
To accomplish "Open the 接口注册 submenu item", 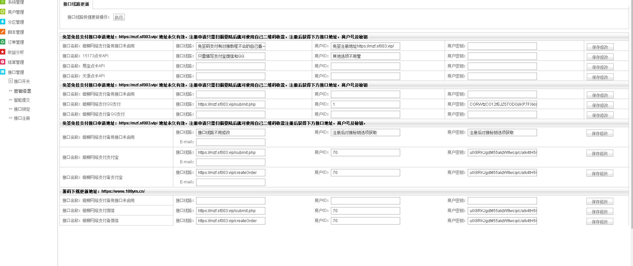I will click(22, 118).
